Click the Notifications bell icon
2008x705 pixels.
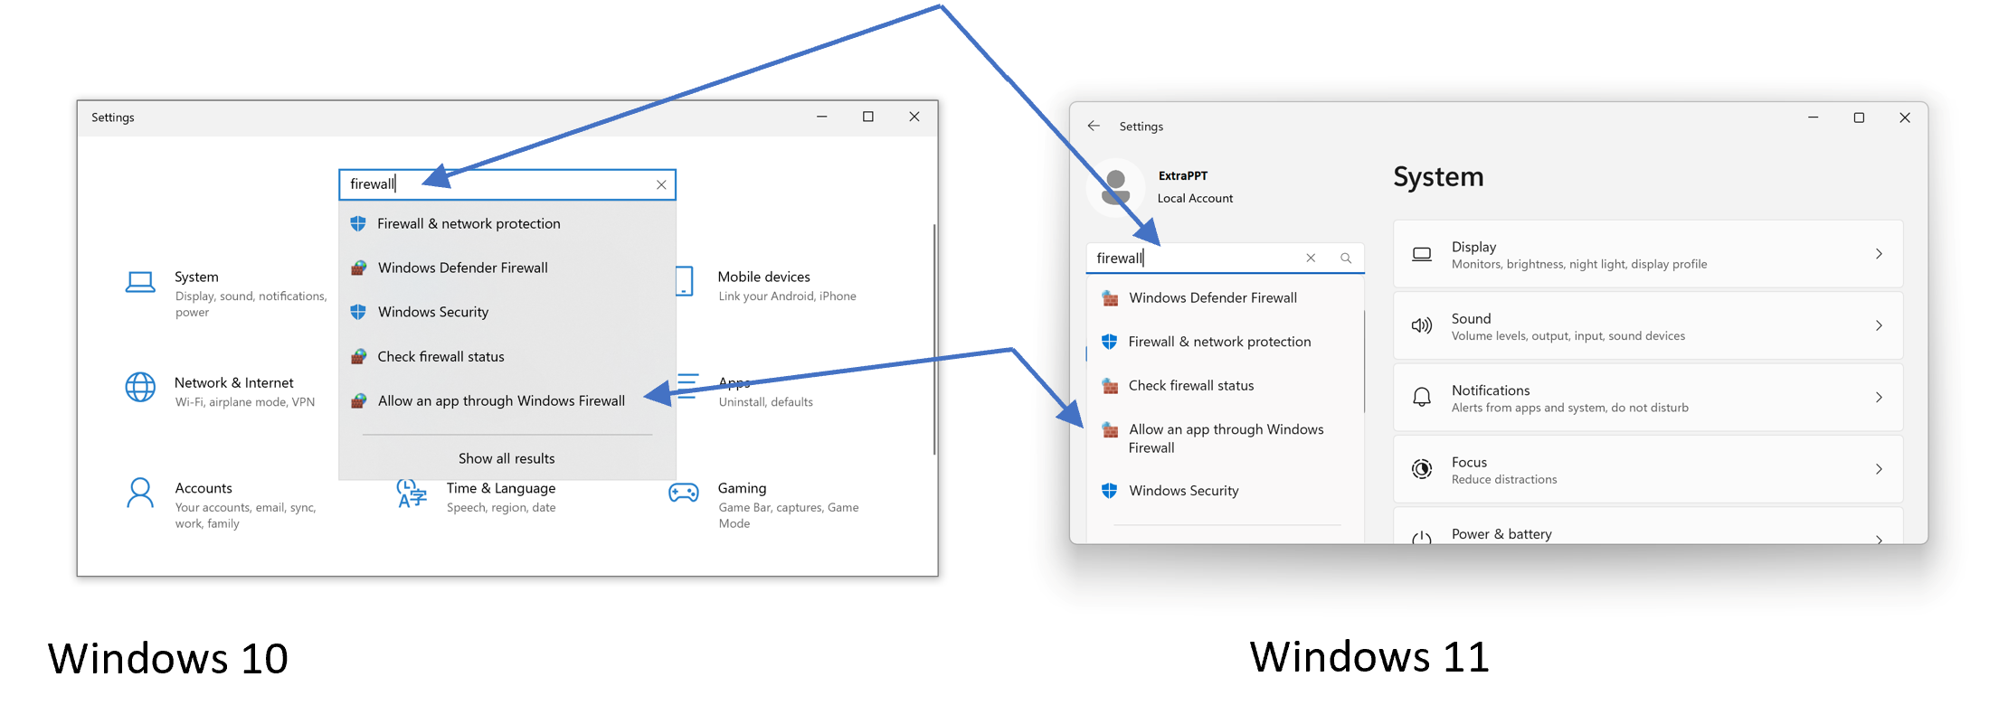click(1422, 397)
